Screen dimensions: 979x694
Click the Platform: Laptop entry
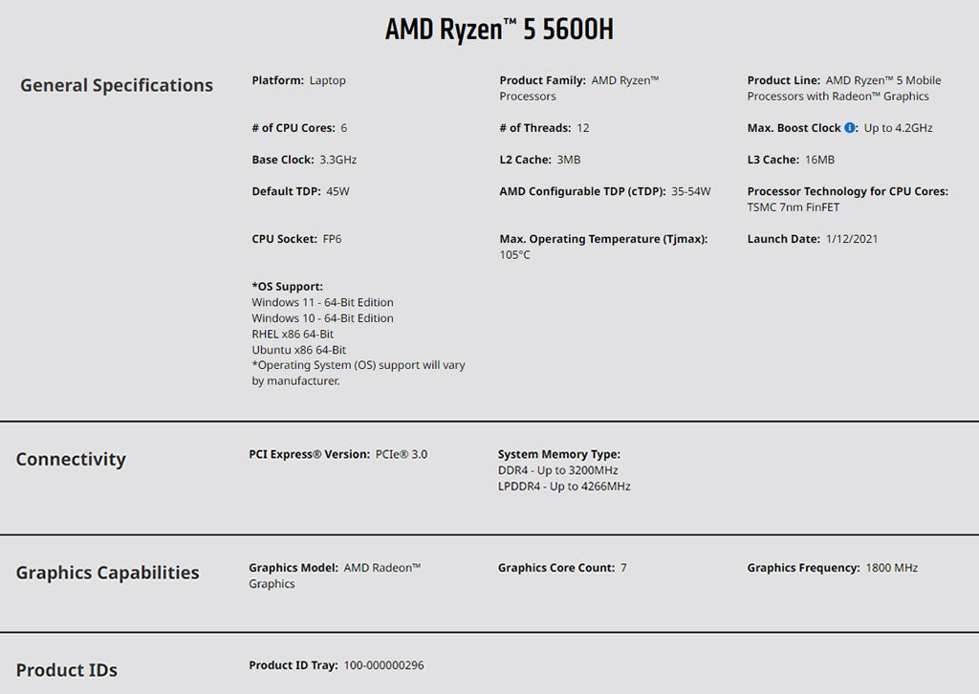pos(298,80)
